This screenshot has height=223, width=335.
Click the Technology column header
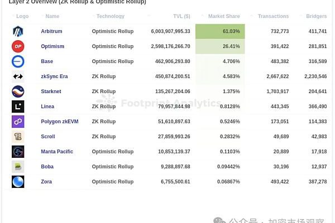click(111, 17)
